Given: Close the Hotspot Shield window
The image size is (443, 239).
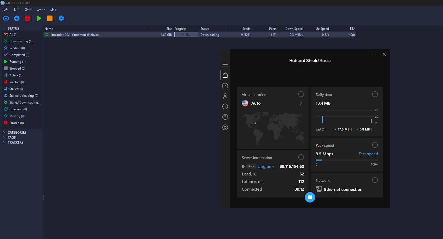Looking at the screenshot, I should pyautogui.click(x=384, y=54).
